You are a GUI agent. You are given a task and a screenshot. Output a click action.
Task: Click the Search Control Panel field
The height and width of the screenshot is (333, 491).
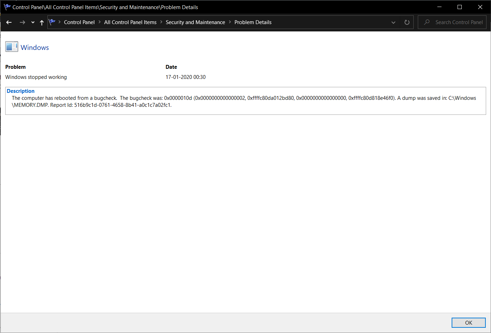pos(452,22)
